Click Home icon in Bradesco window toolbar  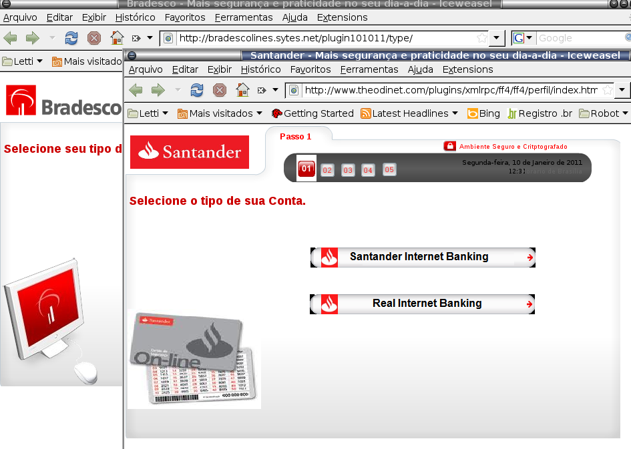coord(117,38)
